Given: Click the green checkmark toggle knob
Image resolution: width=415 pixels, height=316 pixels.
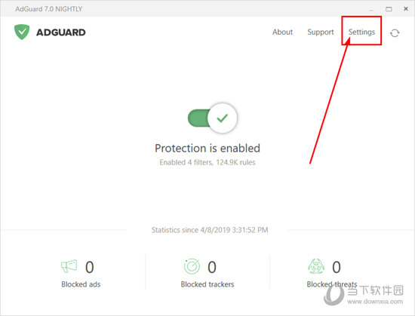Looking at the screenshot, I should (x=223, y=118).
